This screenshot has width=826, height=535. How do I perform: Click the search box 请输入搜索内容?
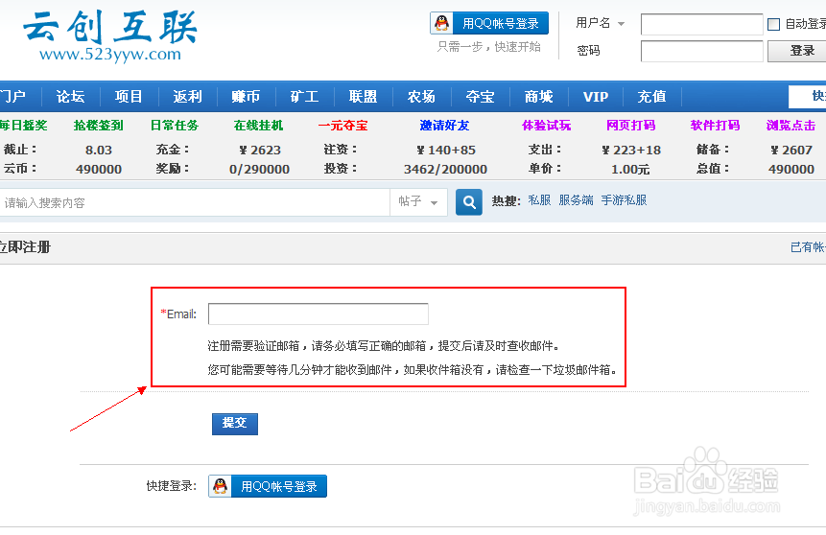194,202
